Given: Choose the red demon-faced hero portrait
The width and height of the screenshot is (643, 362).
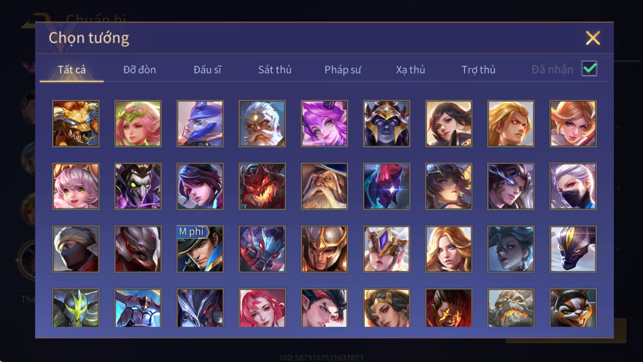Looking at the screenshot, I should [262, 186].
